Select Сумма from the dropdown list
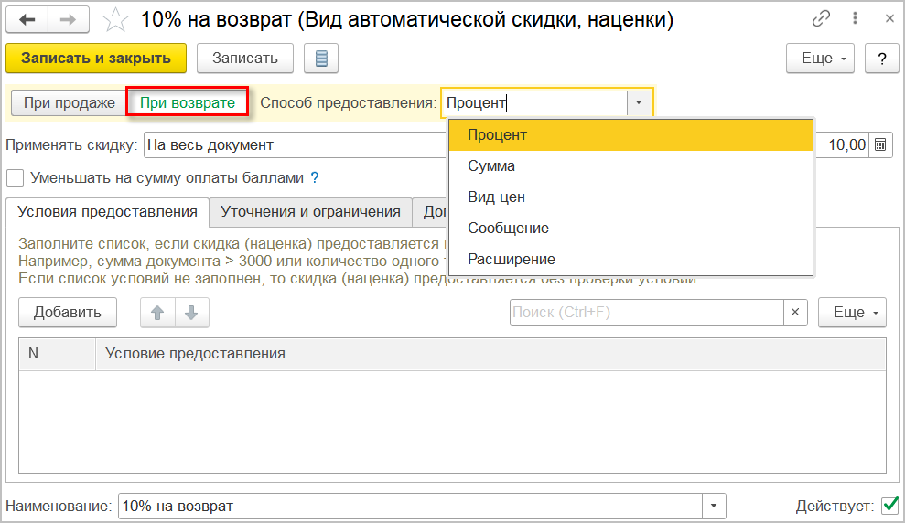905x523 pixels. (491, 166)
